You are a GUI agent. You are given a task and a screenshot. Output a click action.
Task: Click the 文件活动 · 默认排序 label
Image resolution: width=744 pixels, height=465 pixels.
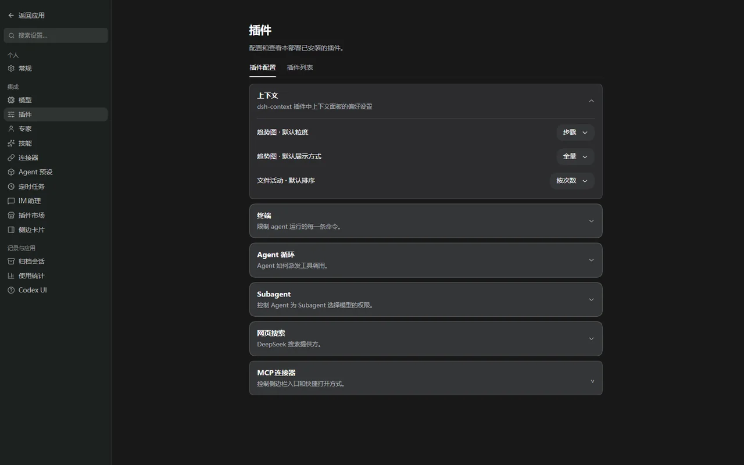click(286, 181)
